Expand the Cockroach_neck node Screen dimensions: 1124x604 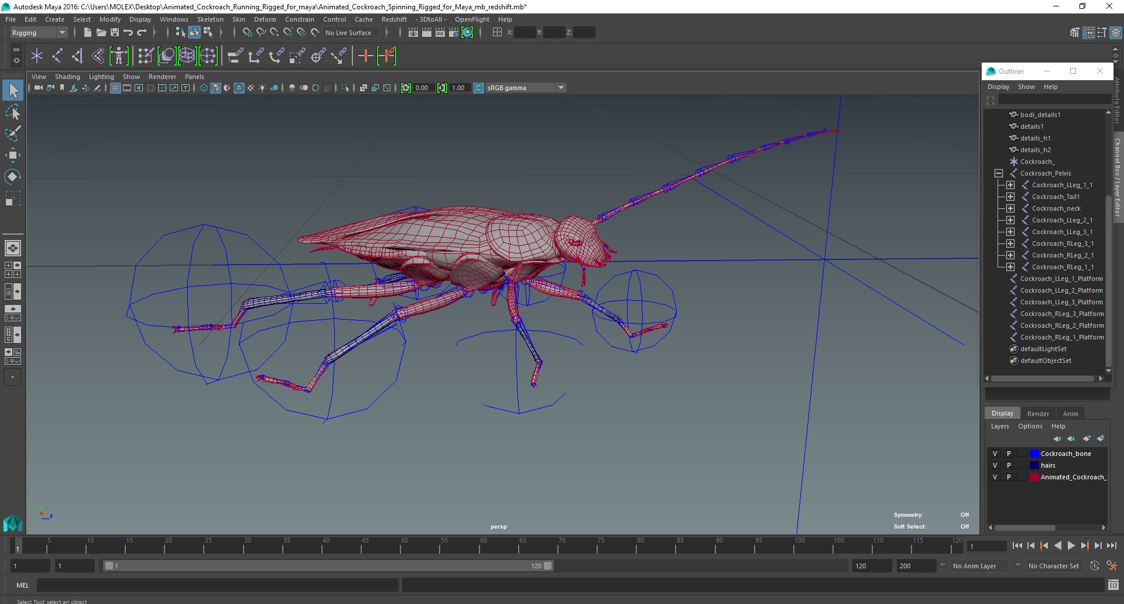1010,208
